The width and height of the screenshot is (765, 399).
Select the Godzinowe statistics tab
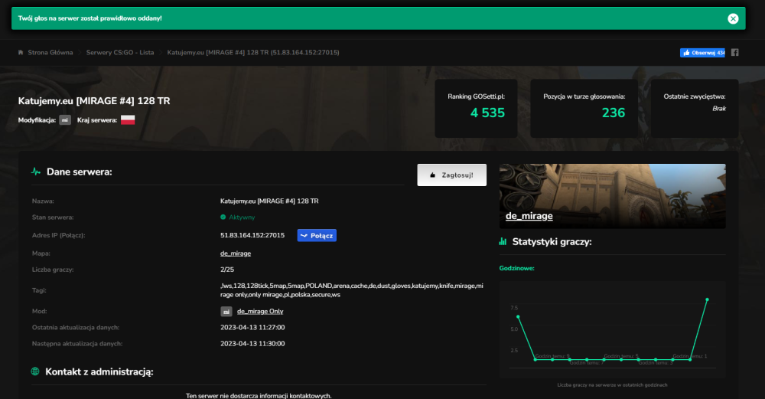(516, 268)
